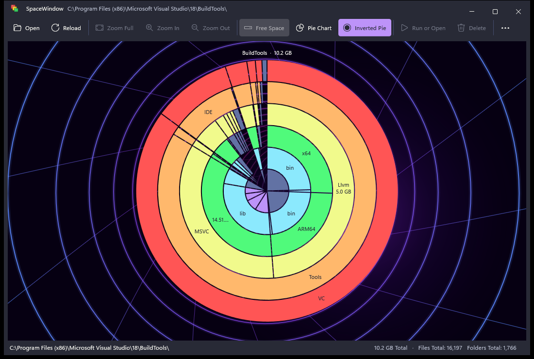Minimize the SpaceWindow window
Screen dimensions: 534x359
[x=472, y=12]
